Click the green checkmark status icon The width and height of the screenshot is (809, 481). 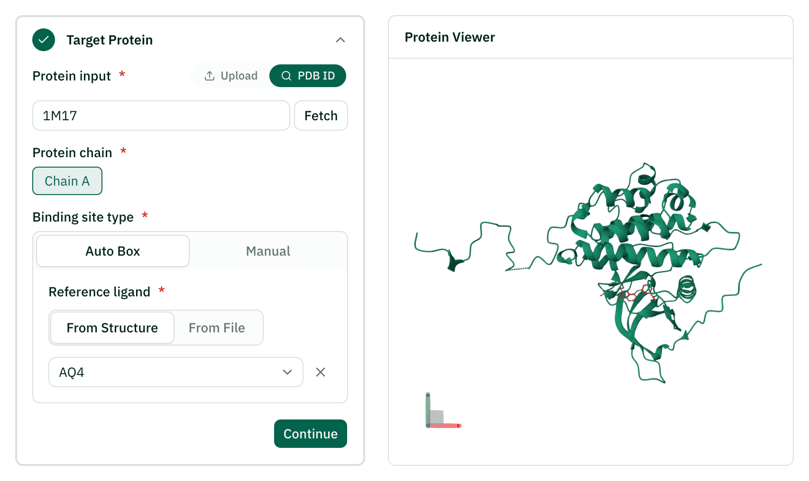point(44,40)
